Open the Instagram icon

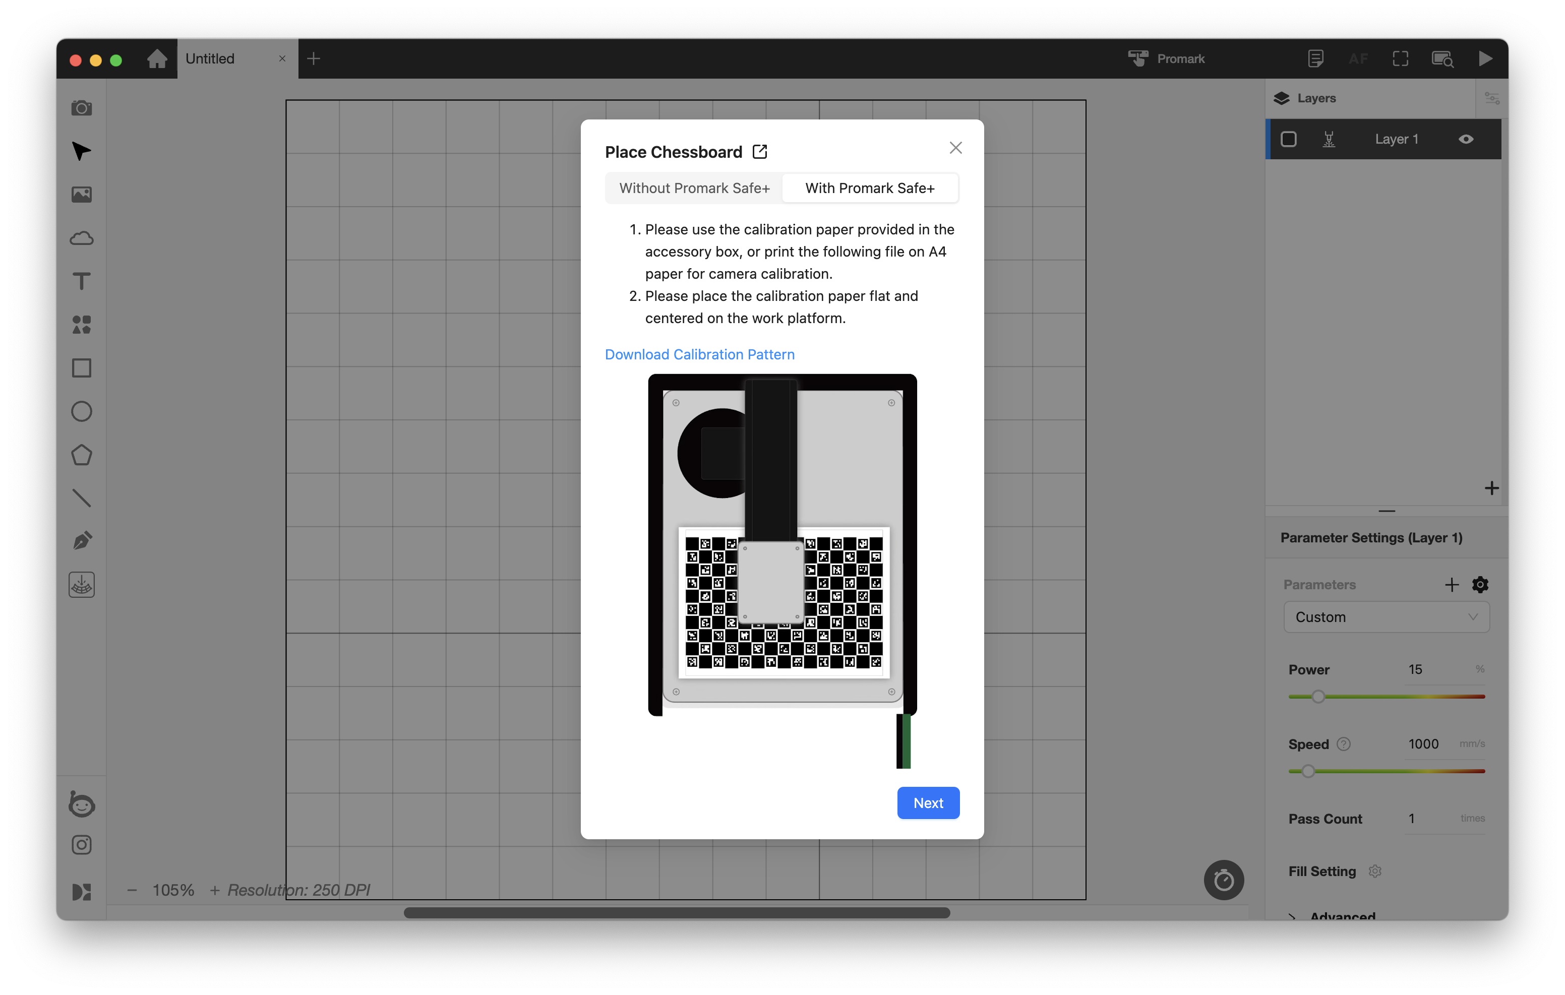coord(81,845)
